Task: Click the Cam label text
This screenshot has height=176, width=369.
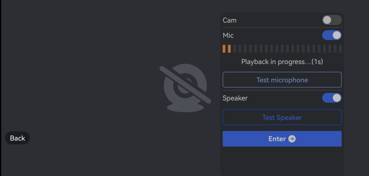Action: click(x=229, y=20)
